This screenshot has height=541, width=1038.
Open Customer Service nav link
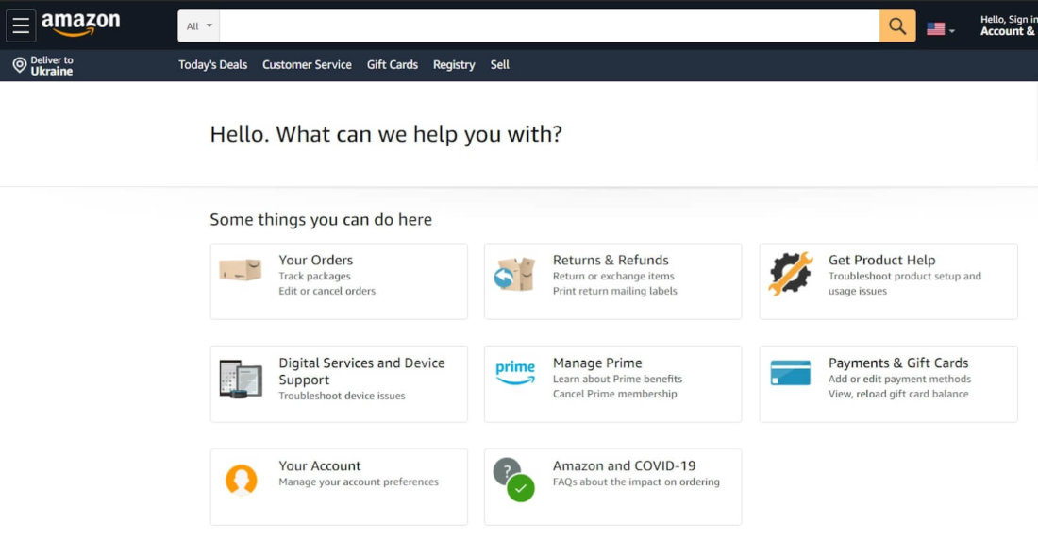[307, 65]
